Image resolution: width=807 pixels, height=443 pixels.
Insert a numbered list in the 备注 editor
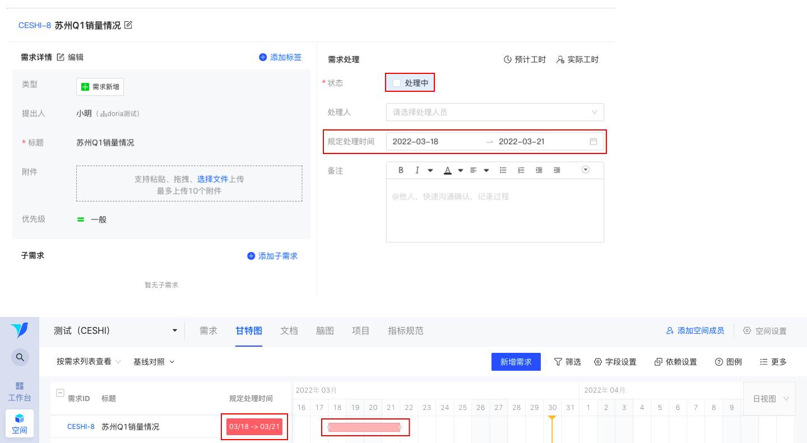pos(521,170)
